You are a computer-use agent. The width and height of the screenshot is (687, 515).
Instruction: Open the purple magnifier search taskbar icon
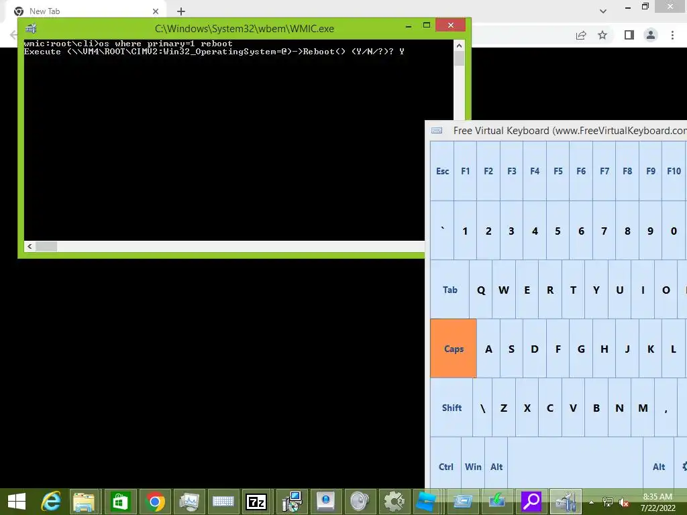[531, 502]
